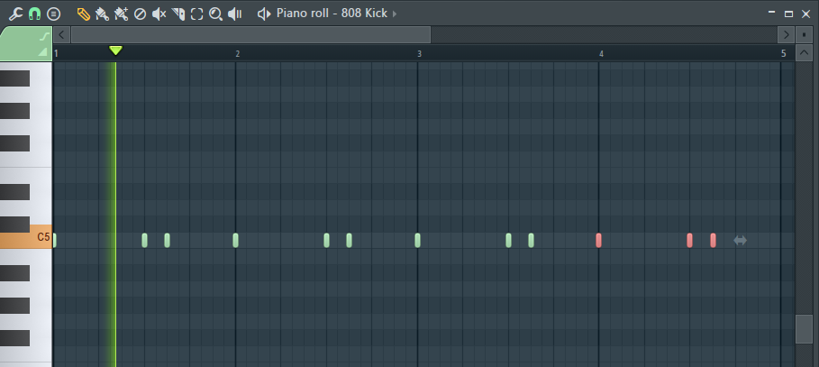
Task: Click the right scroll arrow of horizontal scrollbar
Action: click(786, 35)
